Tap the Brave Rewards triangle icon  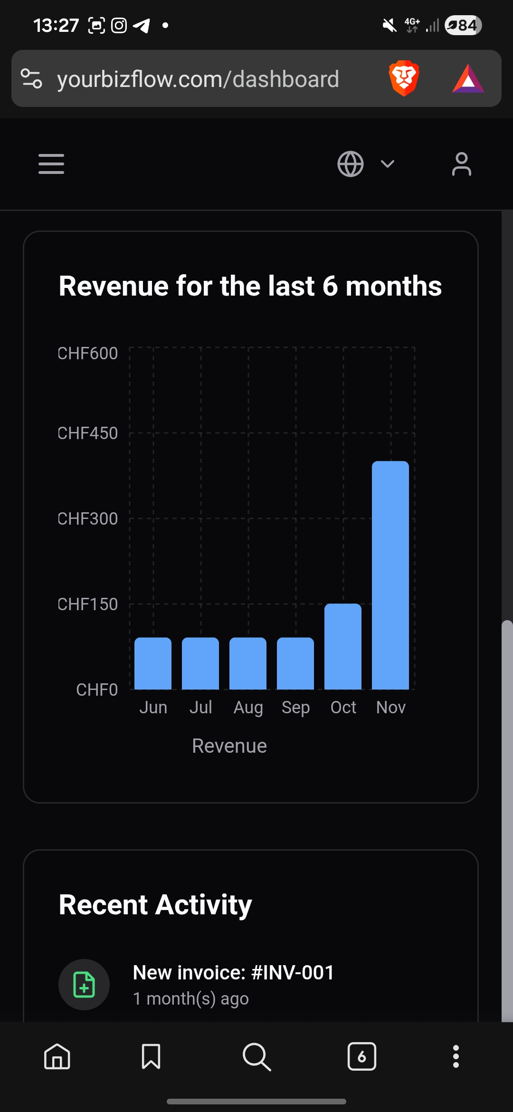click(468, 79)
